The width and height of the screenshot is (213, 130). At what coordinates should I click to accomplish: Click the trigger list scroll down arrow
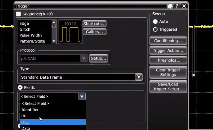coord(54,41)
